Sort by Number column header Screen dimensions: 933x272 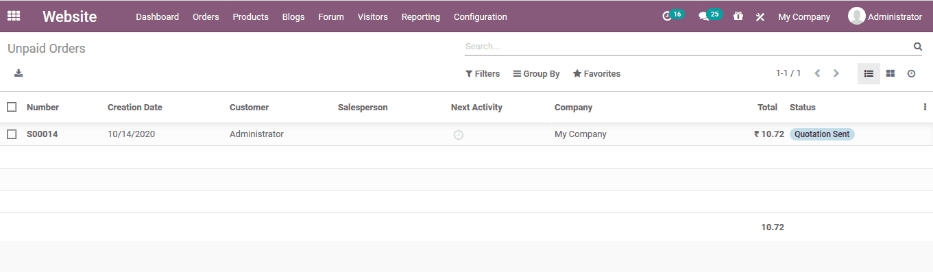(43, 107)
